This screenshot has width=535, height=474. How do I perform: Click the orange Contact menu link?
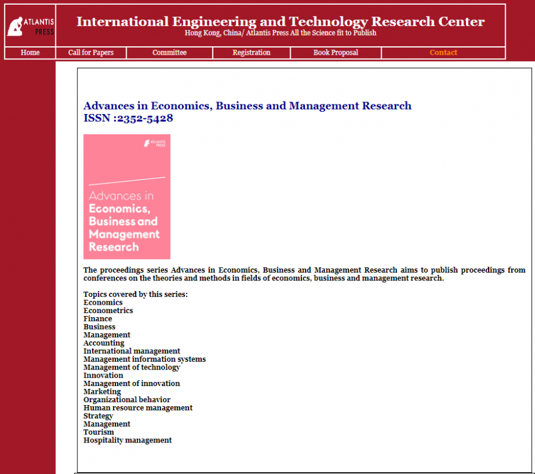443,52
